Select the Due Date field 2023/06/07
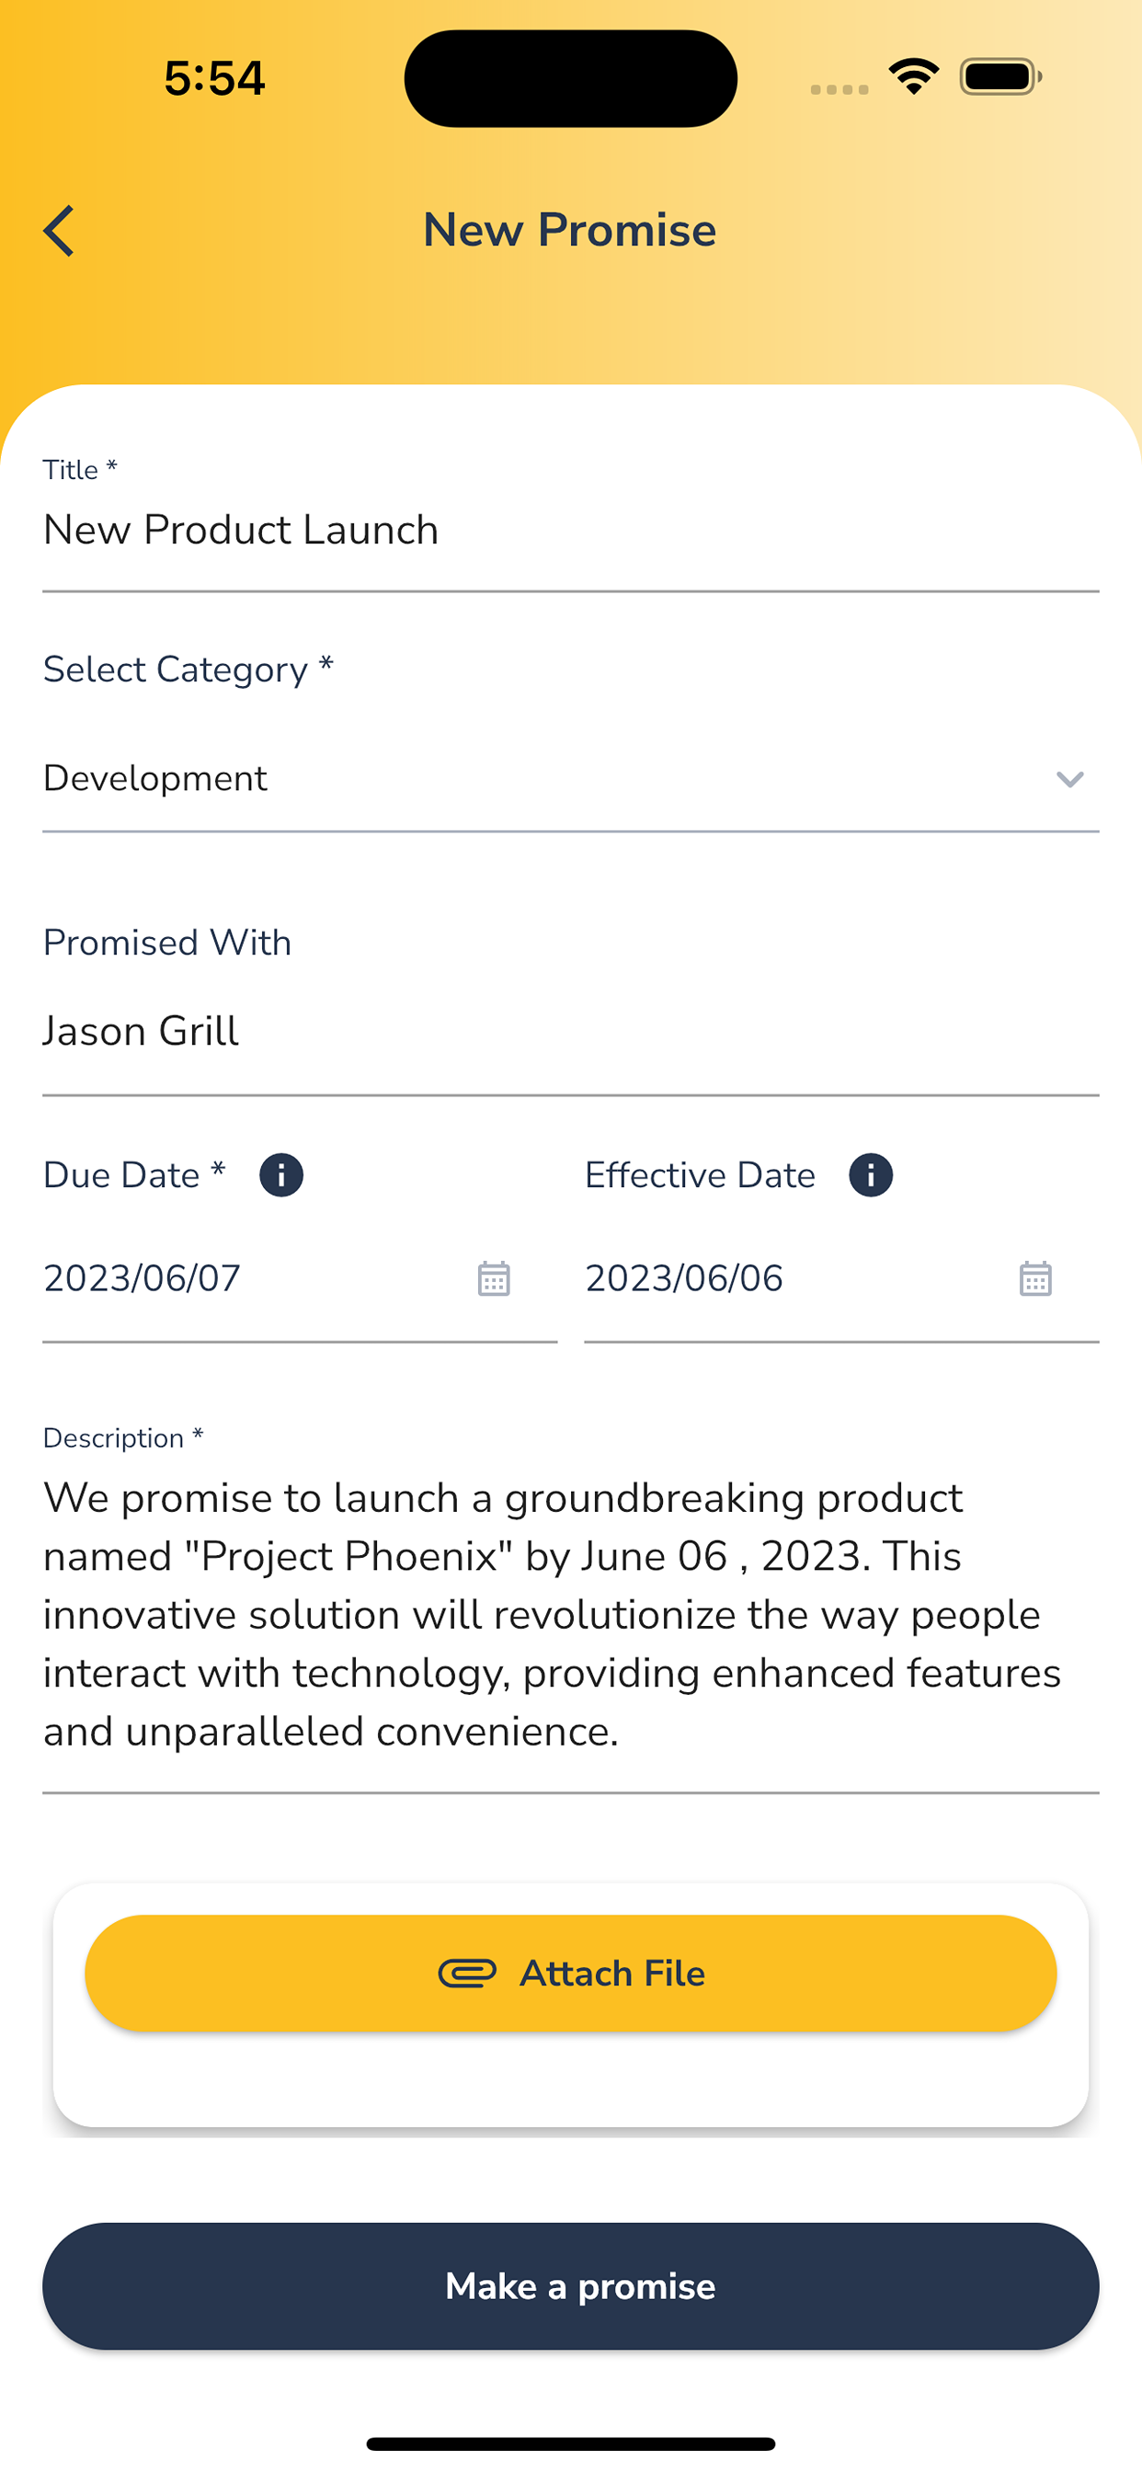Screen dimensions: 1142x2472 pos(300,1278)
